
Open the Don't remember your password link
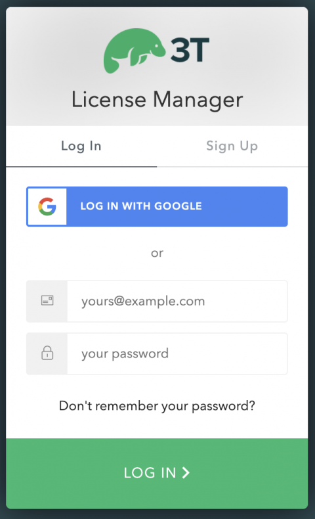coord(157,406)
